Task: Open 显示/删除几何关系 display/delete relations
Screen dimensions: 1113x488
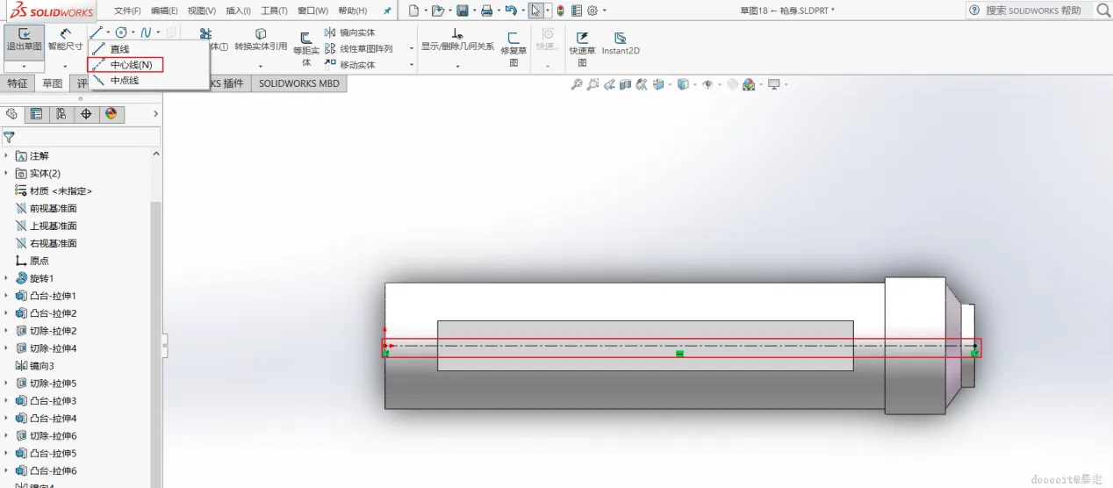Action: [457, 40]
